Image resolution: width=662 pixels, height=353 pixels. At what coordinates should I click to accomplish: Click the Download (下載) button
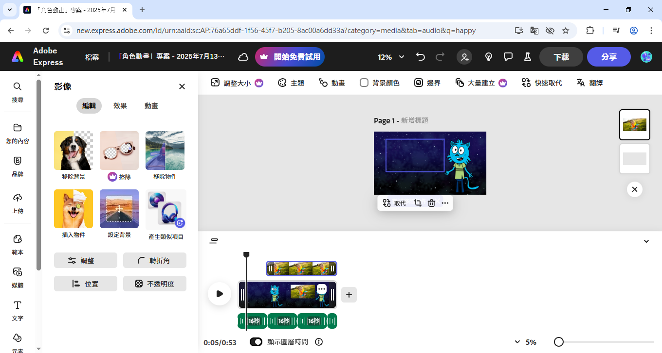[x=561, y=57]
